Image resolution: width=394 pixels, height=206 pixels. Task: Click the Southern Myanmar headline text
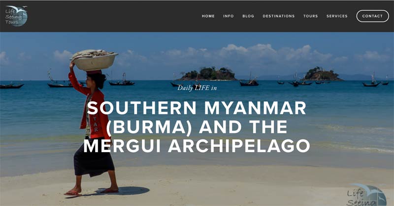(197, 127)
